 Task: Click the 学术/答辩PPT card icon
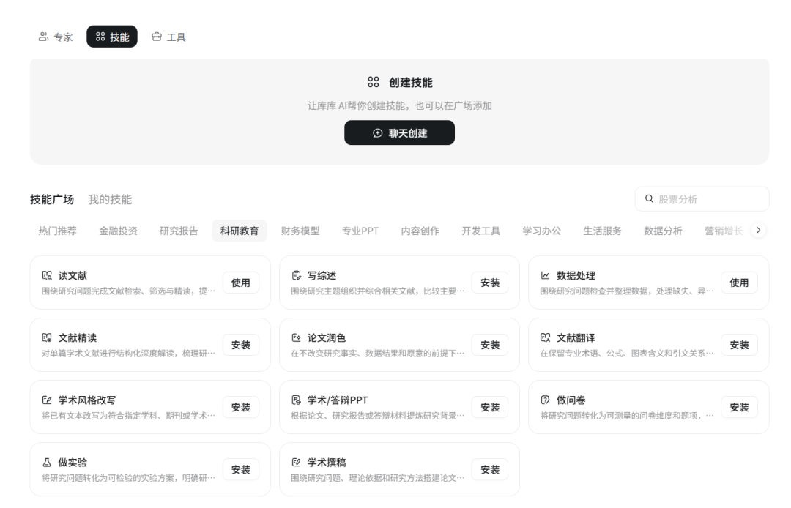pos(296,400)
